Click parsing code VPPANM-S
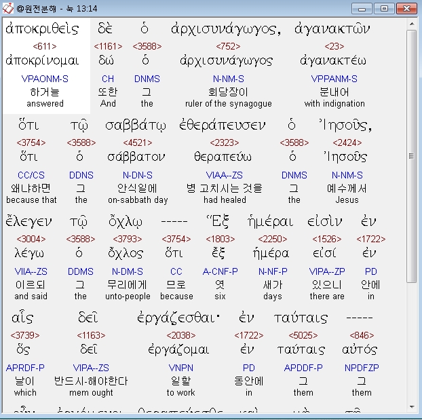The width and height of the screenshot is (422, 420). click(334, 79)
